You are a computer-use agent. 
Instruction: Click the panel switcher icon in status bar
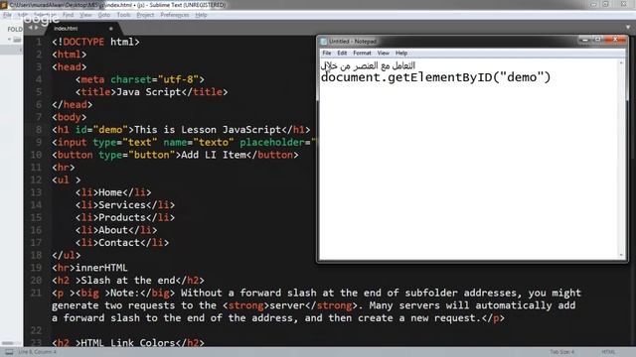click(x=9, y=352)
